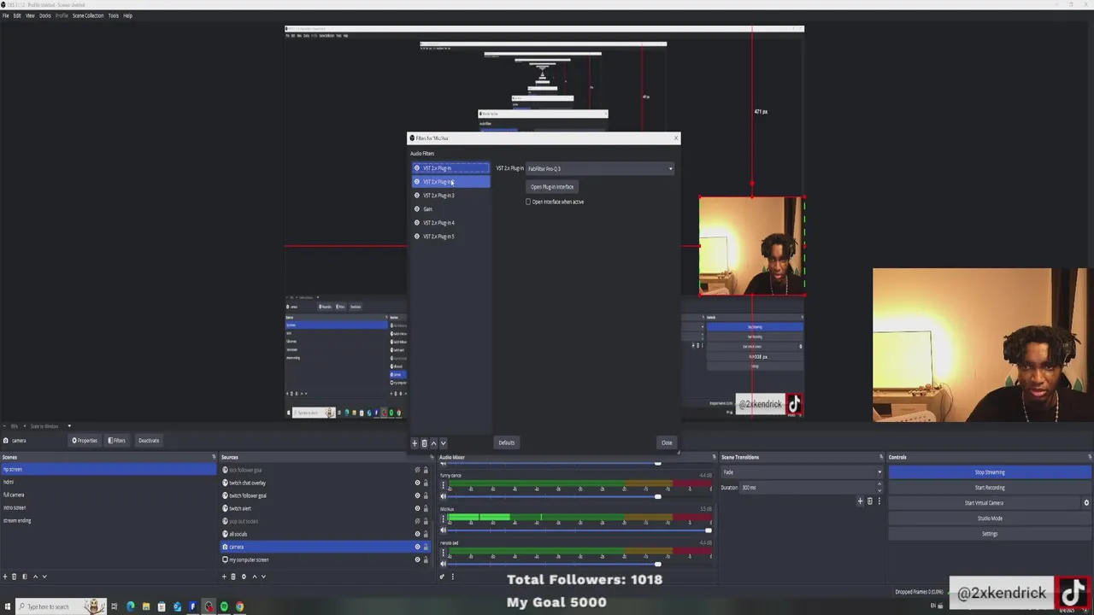Move selected filter up in Filters dialog
This screenshot has height=615, width=1094.
coord(433,443)
